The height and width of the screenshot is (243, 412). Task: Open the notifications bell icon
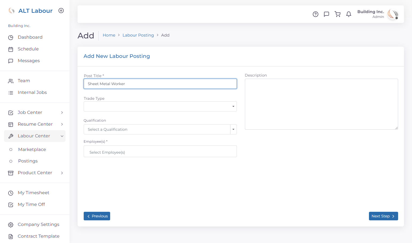click(x=349, y=14)
